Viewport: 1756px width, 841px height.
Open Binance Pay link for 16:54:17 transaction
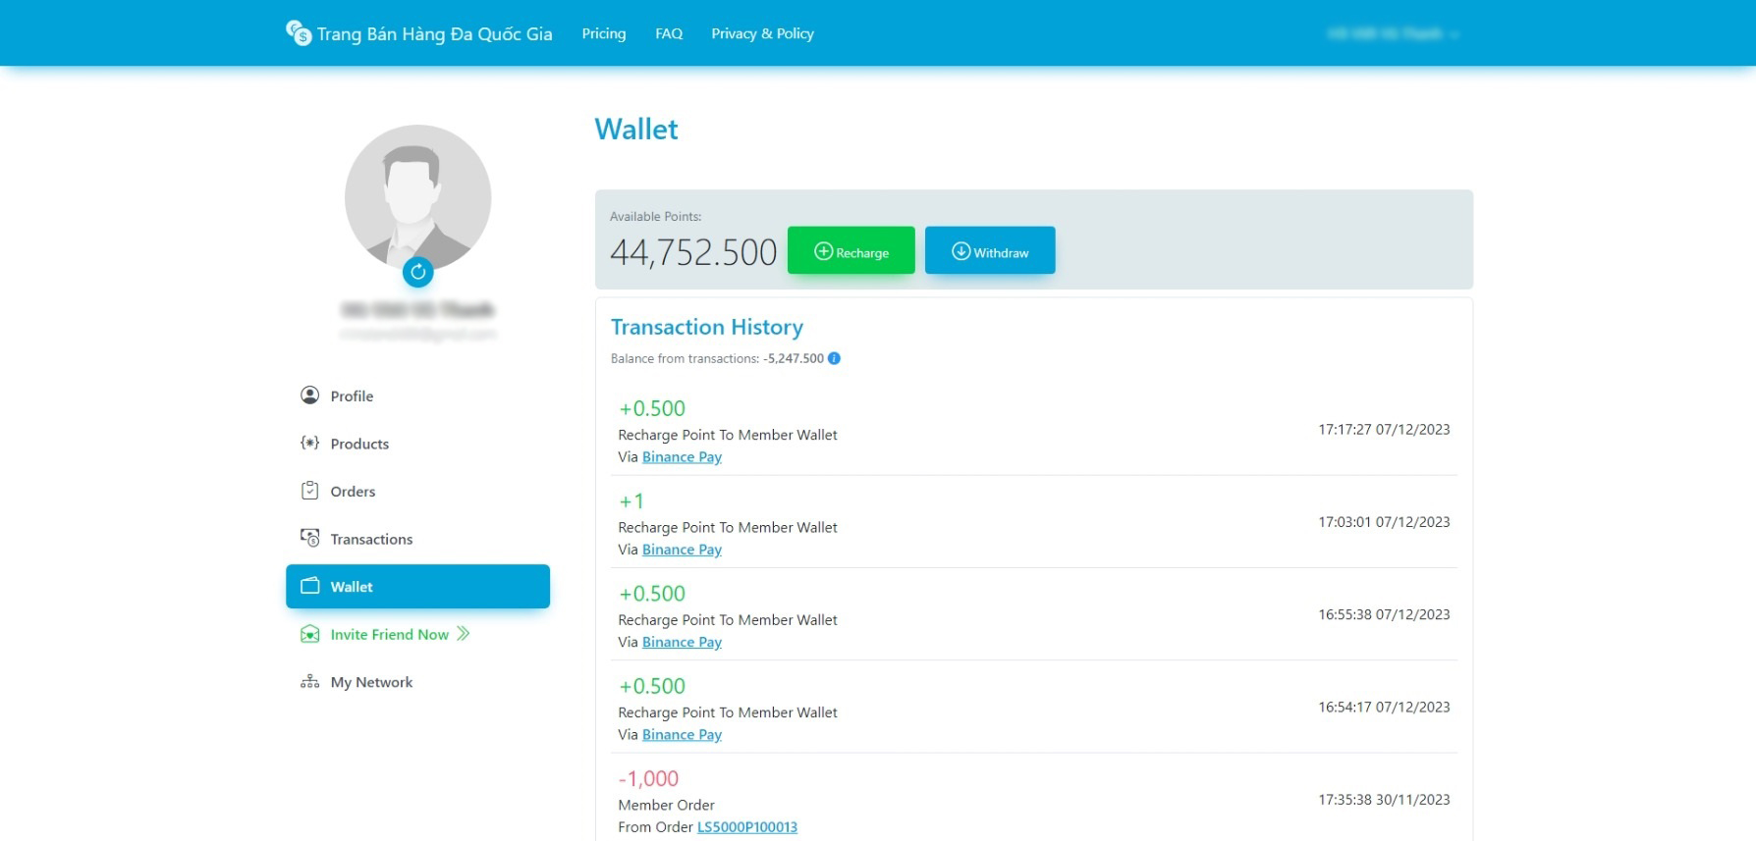click(x=682, y=734)
